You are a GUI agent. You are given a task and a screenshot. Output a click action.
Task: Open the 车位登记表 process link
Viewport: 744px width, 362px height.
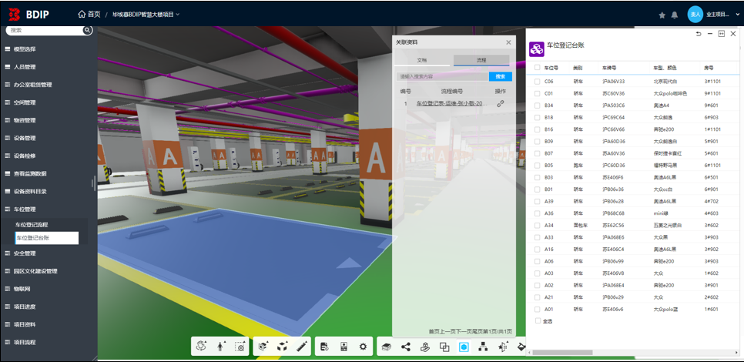tap(449, 103)
